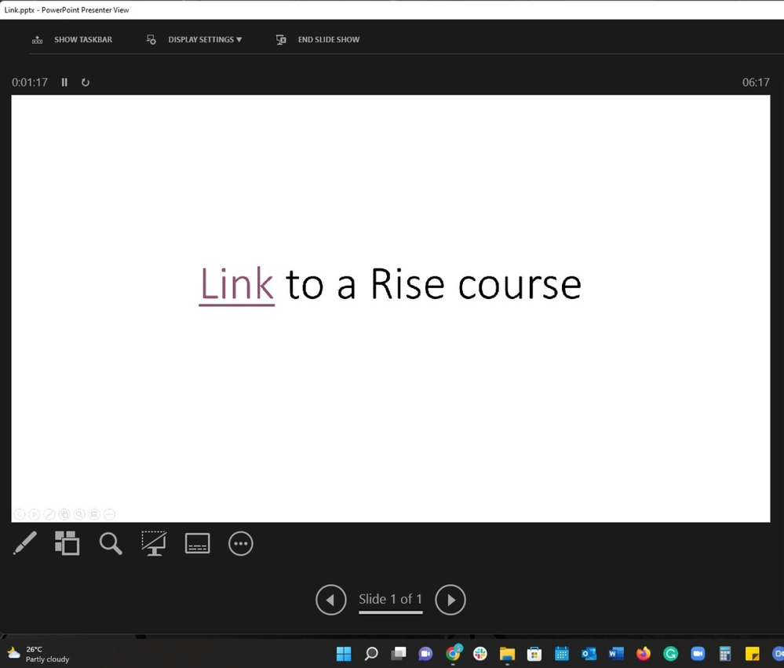Restart the presentation timer

pos(86,82)
